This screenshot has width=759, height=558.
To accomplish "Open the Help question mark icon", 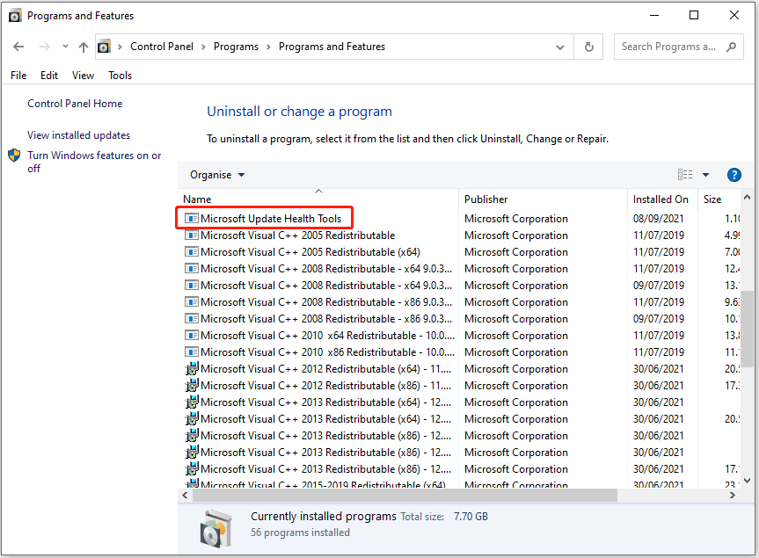I will pos(733,175).
